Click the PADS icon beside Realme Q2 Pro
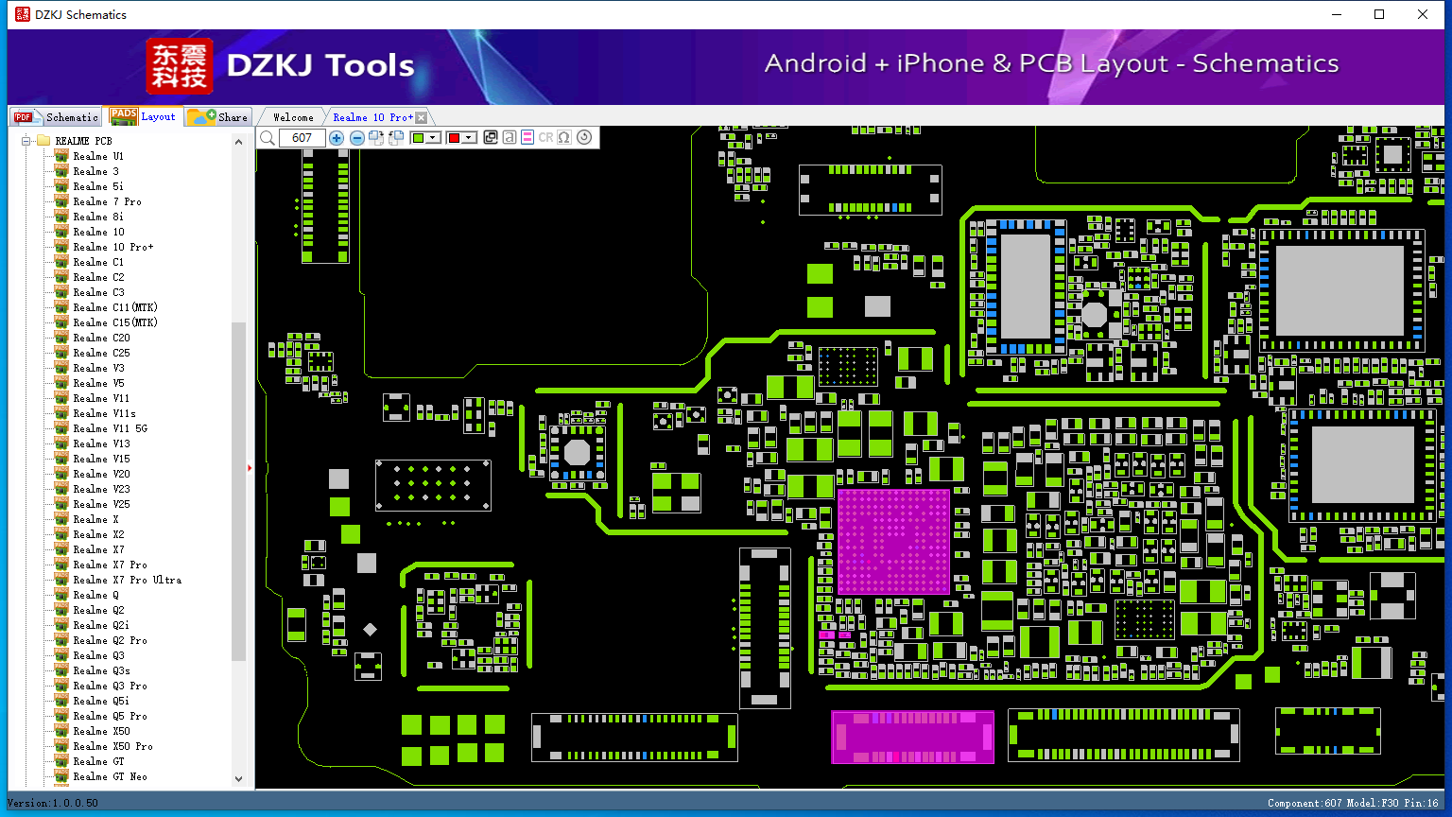This screenshot has height=817, width=1452. [x=61, y=640]
